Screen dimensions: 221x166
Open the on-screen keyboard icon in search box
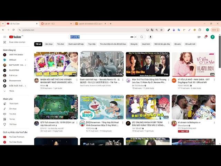[x=132, y=37]
